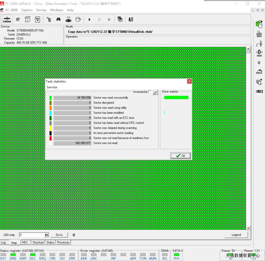Screen dimensions: 265x261
Task: Click the green disk copy icon
Action: point(259,24)
